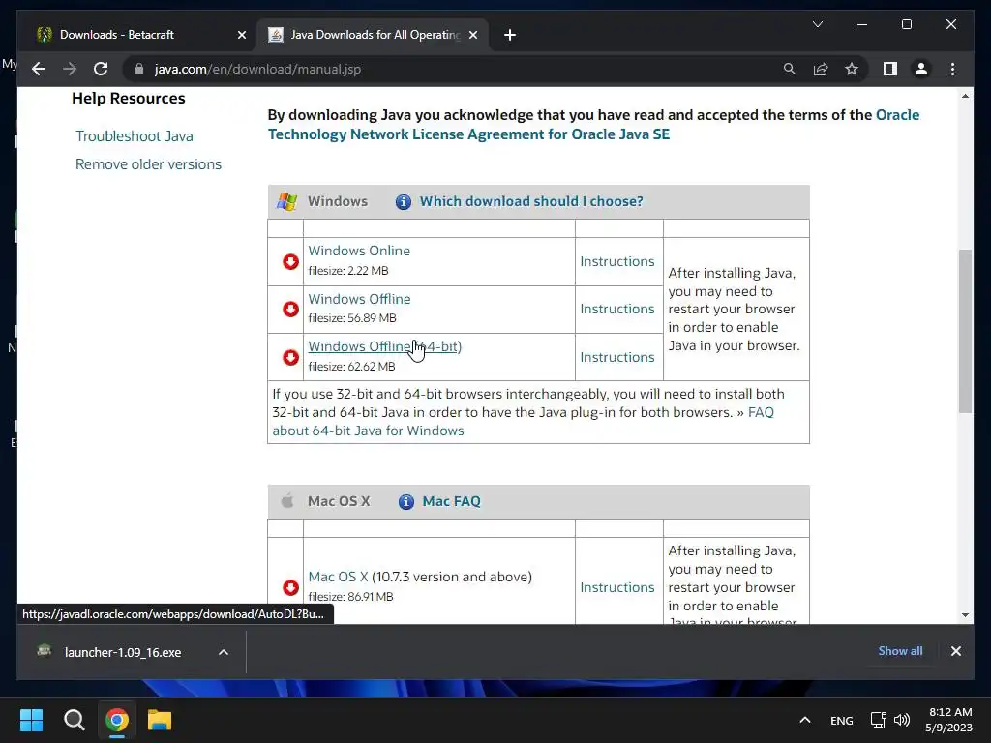Open the Chrome profile avatar

pos(921,69)
